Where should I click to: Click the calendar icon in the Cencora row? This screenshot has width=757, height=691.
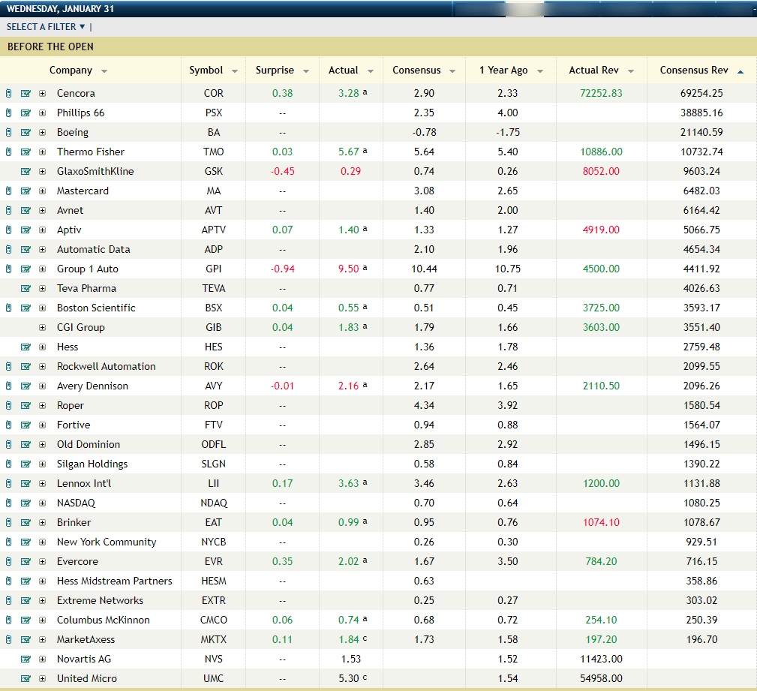(x=26, y=93)
